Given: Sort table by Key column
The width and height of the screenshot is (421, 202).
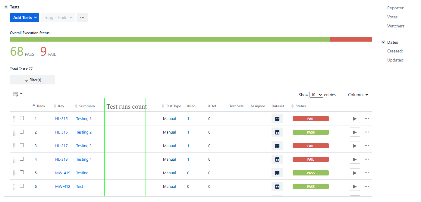Looking at the screenshot, I should click(x=59, y=106).
